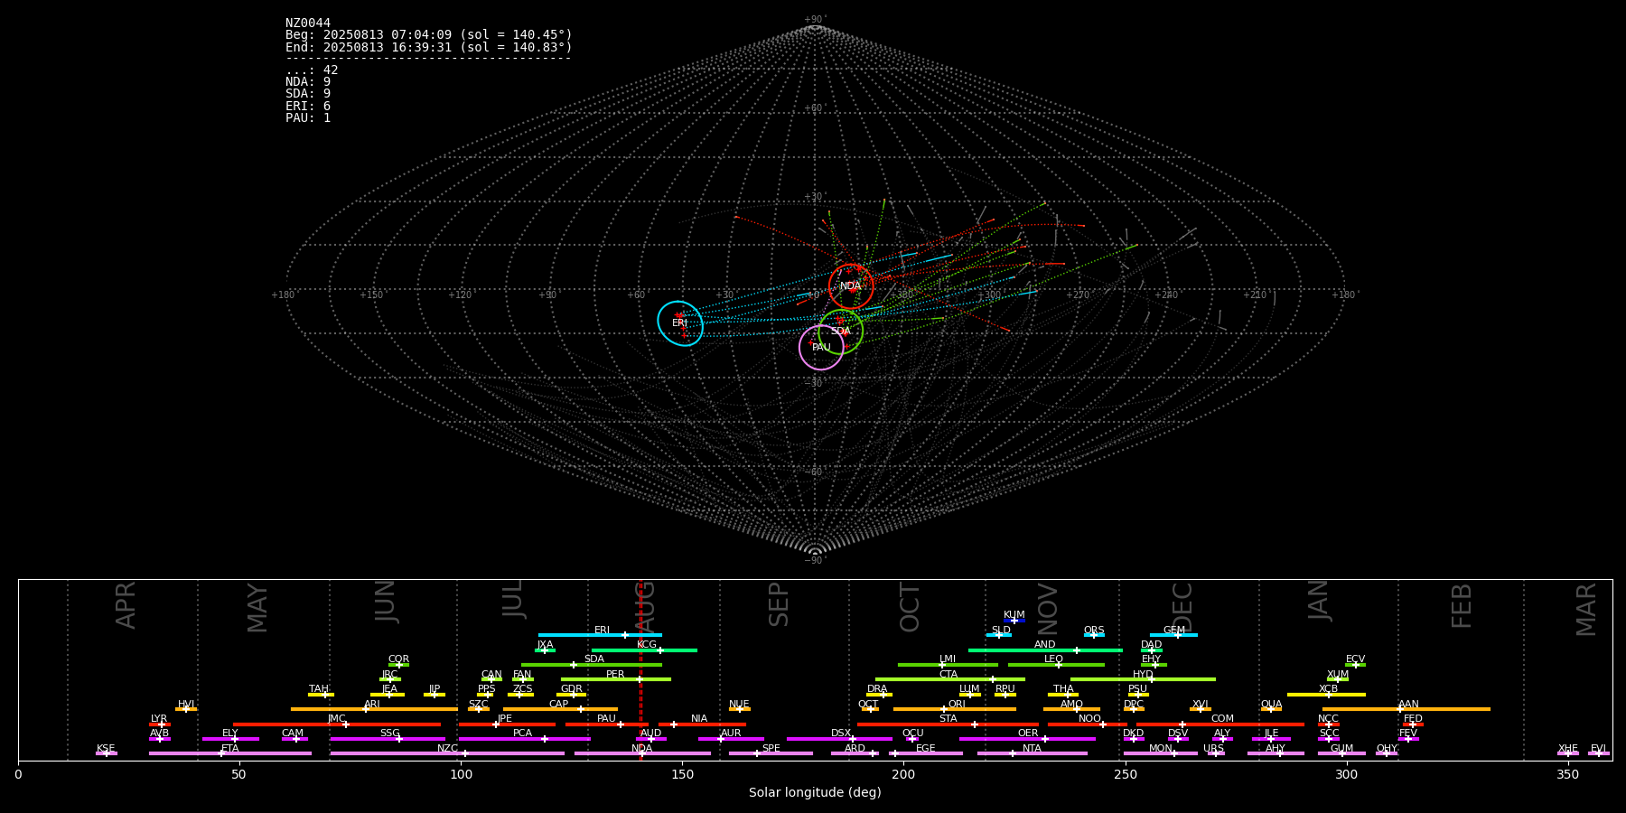Click the orange CAP shower bar in the timeline
1626x813 pixels.
pyautogui.click(x=560, y=709)
